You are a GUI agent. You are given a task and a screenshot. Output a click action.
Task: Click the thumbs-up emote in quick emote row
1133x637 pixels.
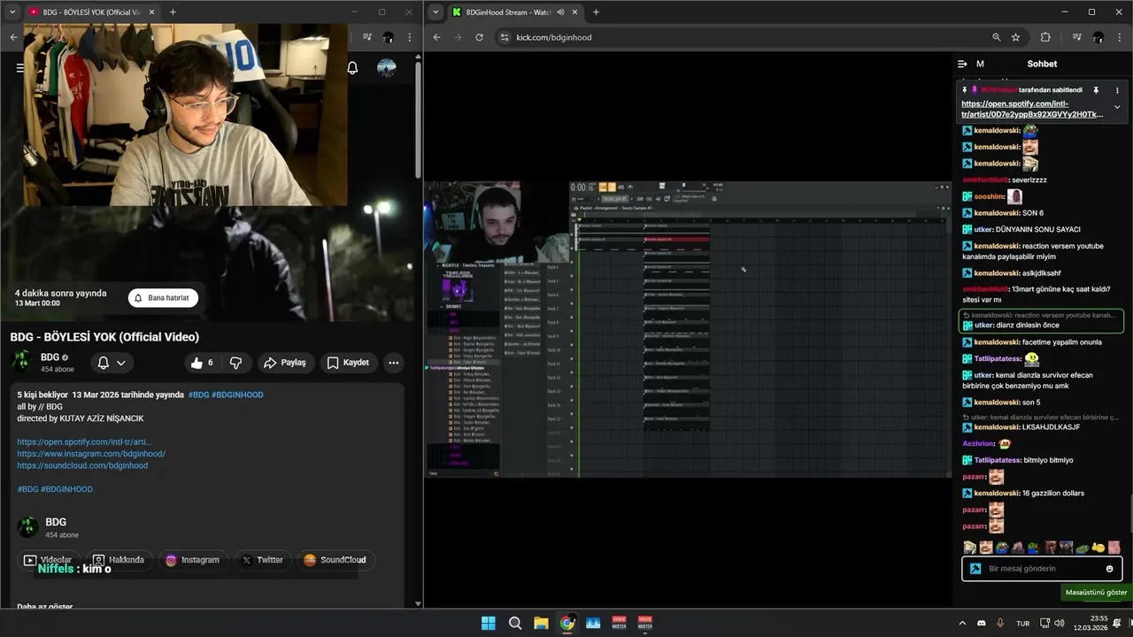(1098, 548)
